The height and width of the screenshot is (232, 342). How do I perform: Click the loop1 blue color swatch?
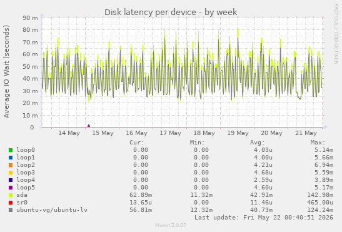click(11, 158)
